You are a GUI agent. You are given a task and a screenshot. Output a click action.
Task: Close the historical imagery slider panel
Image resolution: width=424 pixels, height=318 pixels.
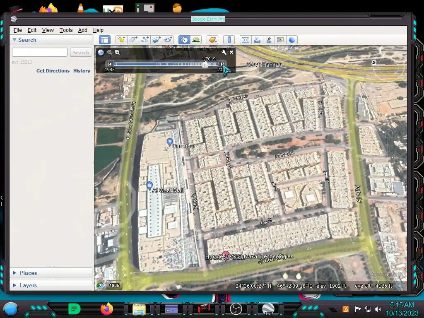click(x=231, y=52)
